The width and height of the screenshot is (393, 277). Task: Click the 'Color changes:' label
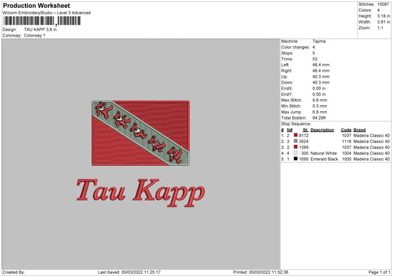pyautogui.click(x=295, y=47)
